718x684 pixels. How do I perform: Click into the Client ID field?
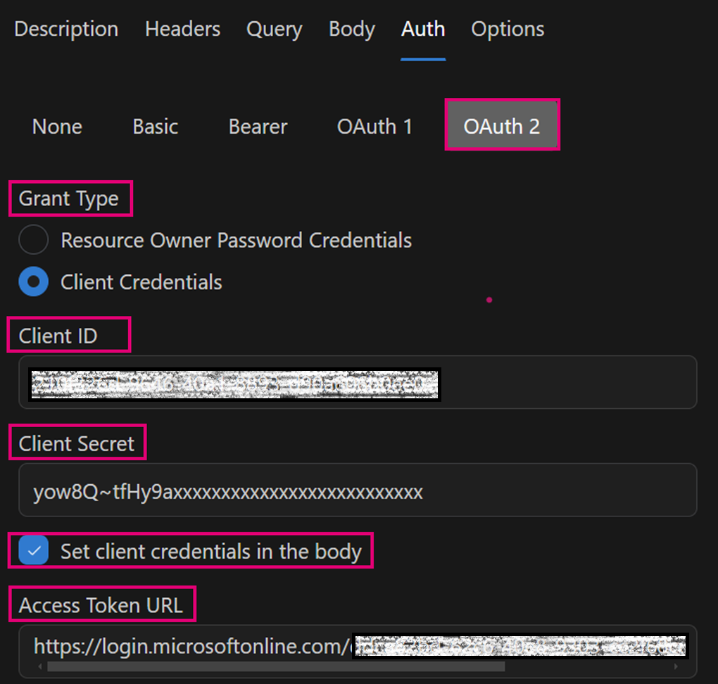(x=563, y=383)
